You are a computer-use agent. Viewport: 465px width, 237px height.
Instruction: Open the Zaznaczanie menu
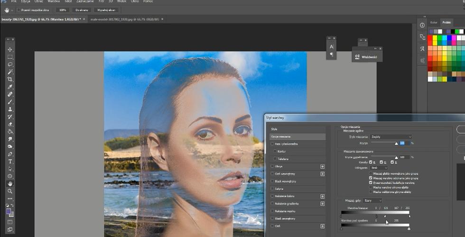[85, 1]
